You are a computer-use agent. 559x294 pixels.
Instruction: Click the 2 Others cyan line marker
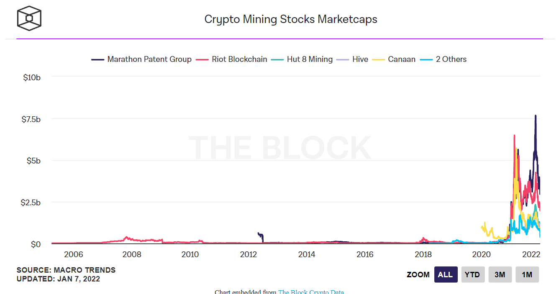(x=426, y=59)
